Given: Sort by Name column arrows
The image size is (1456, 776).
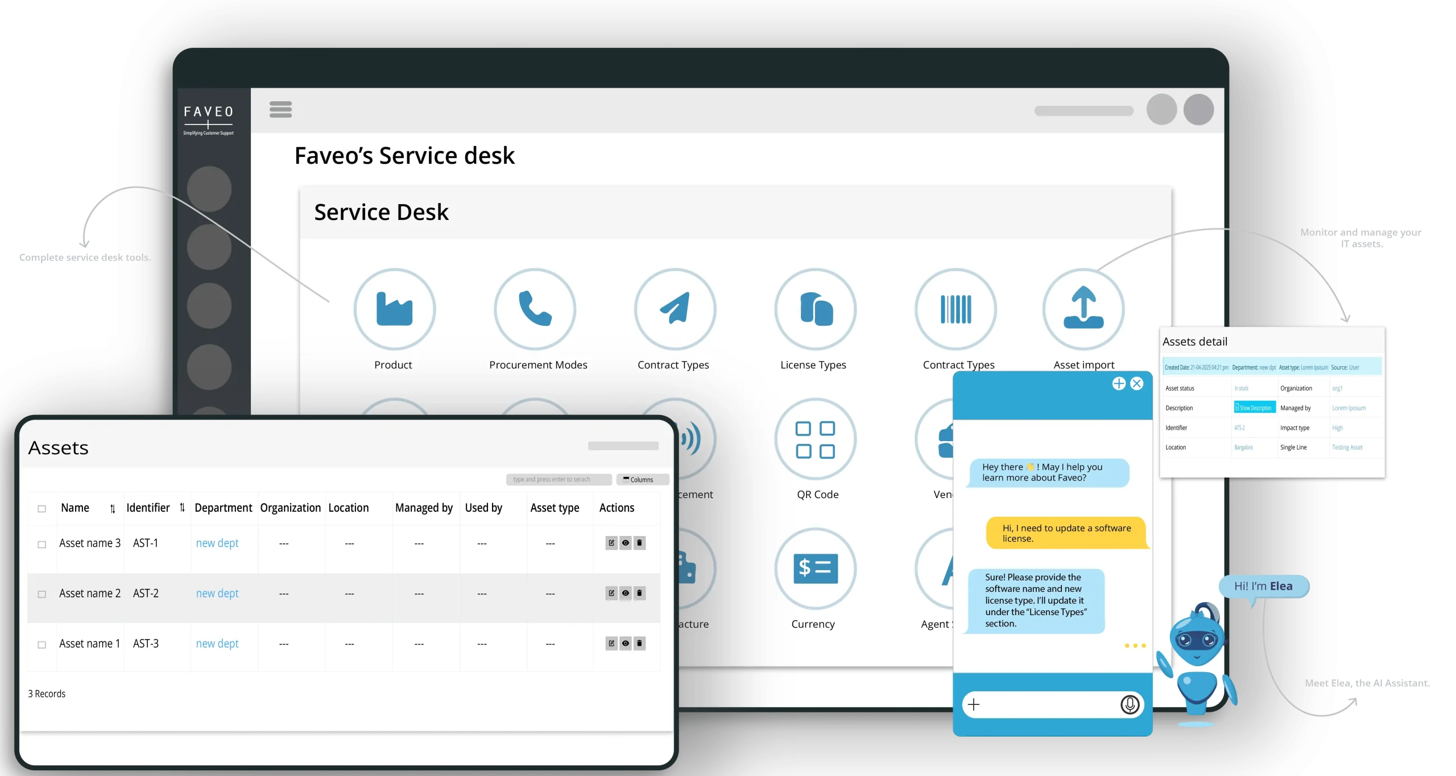Looking at the screenshot, I should tap(113, 509).
